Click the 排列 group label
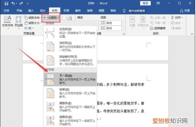The height and width of the screenshot is (127, 196). pyautogui.click(x=155, y=34)
